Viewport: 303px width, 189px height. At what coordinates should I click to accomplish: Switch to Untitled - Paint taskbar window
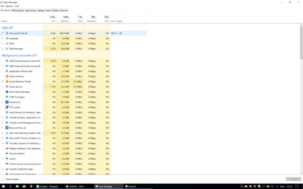click(78, 186)
